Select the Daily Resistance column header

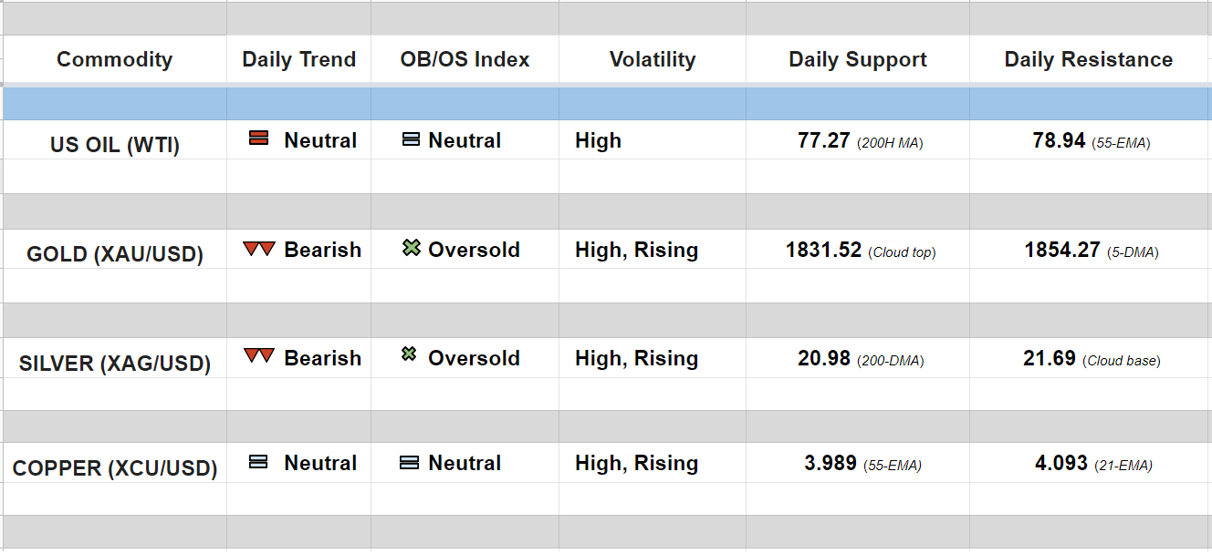click(1088, 60)
